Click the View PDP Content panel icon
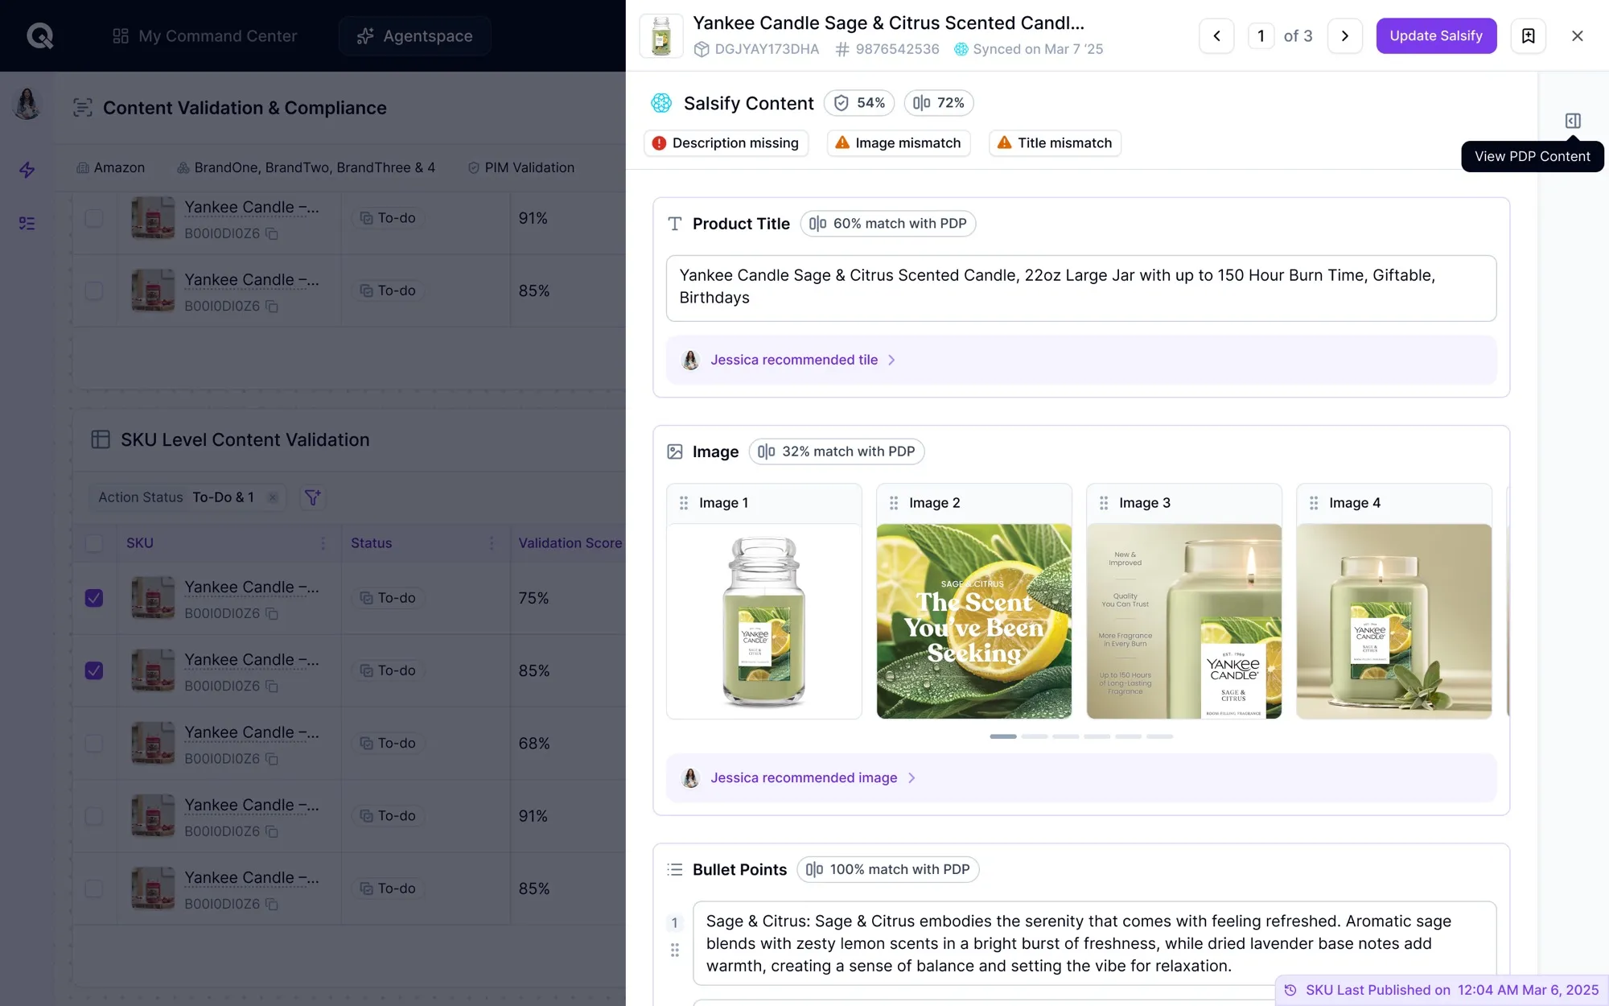 [1573, 121]
